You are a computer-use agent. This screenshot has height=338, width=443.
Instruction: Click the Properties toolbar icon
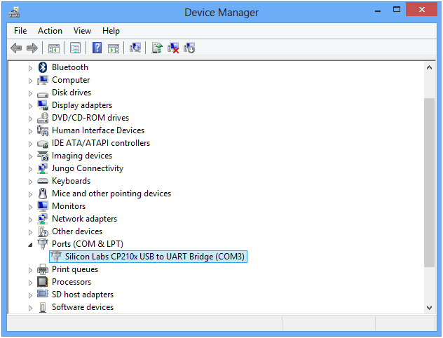click(x=75, y=48)
